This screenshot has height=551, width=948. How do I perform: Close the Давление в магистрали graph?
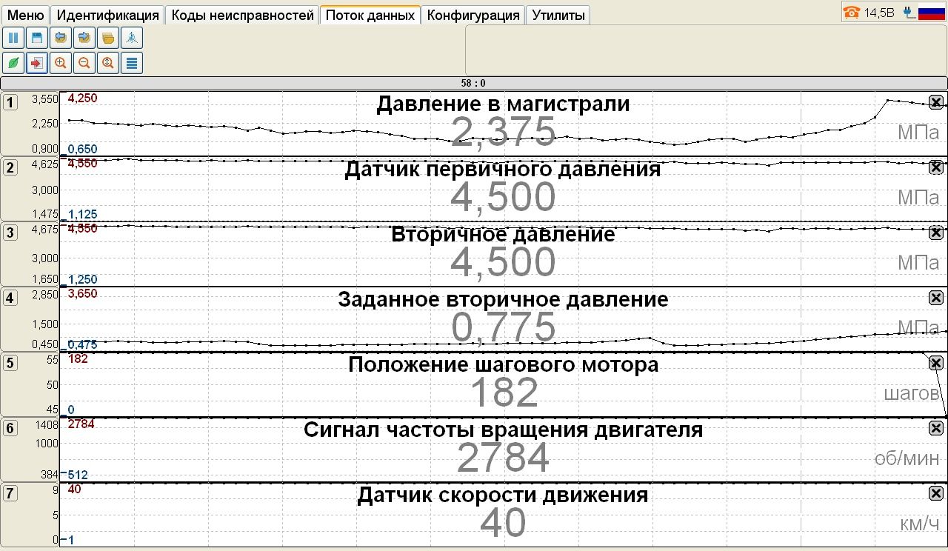[x=936, y=102]
